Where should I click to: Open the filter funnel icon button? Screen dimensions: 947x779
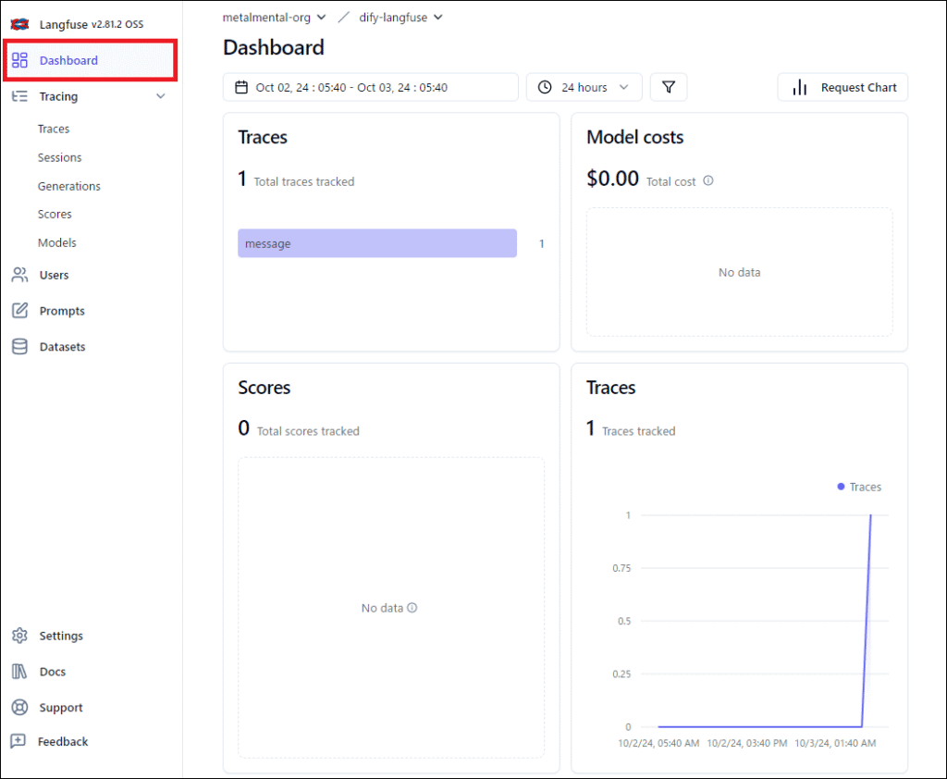pyautogui.click(x=669, y=87)
